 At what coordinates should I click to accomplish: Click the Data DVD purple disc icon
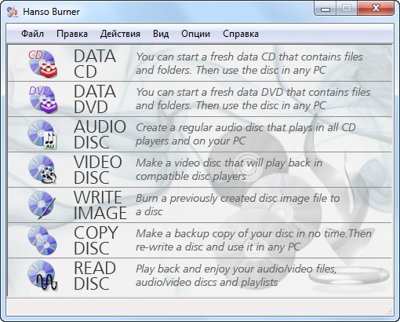42,99
